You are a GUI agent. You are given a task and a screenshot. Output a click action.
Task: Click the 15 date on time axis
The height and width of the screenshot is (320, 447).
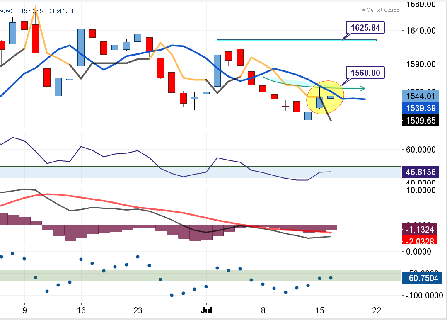(319, 310)
